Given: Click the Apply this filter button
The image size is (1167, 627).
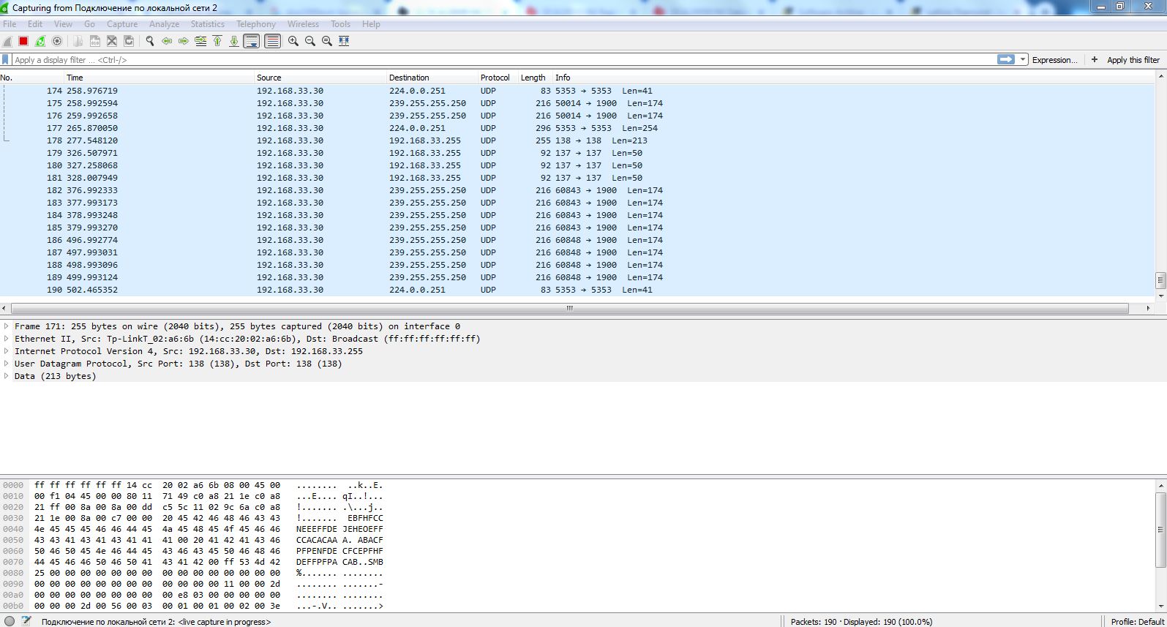Looking at the screenshot, I should pyautogui.click(x=1133, y=60).
